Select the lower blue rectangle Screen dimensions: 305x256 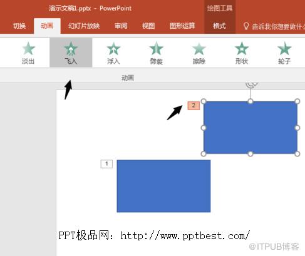pyautogui.click(x=163, y=186)
